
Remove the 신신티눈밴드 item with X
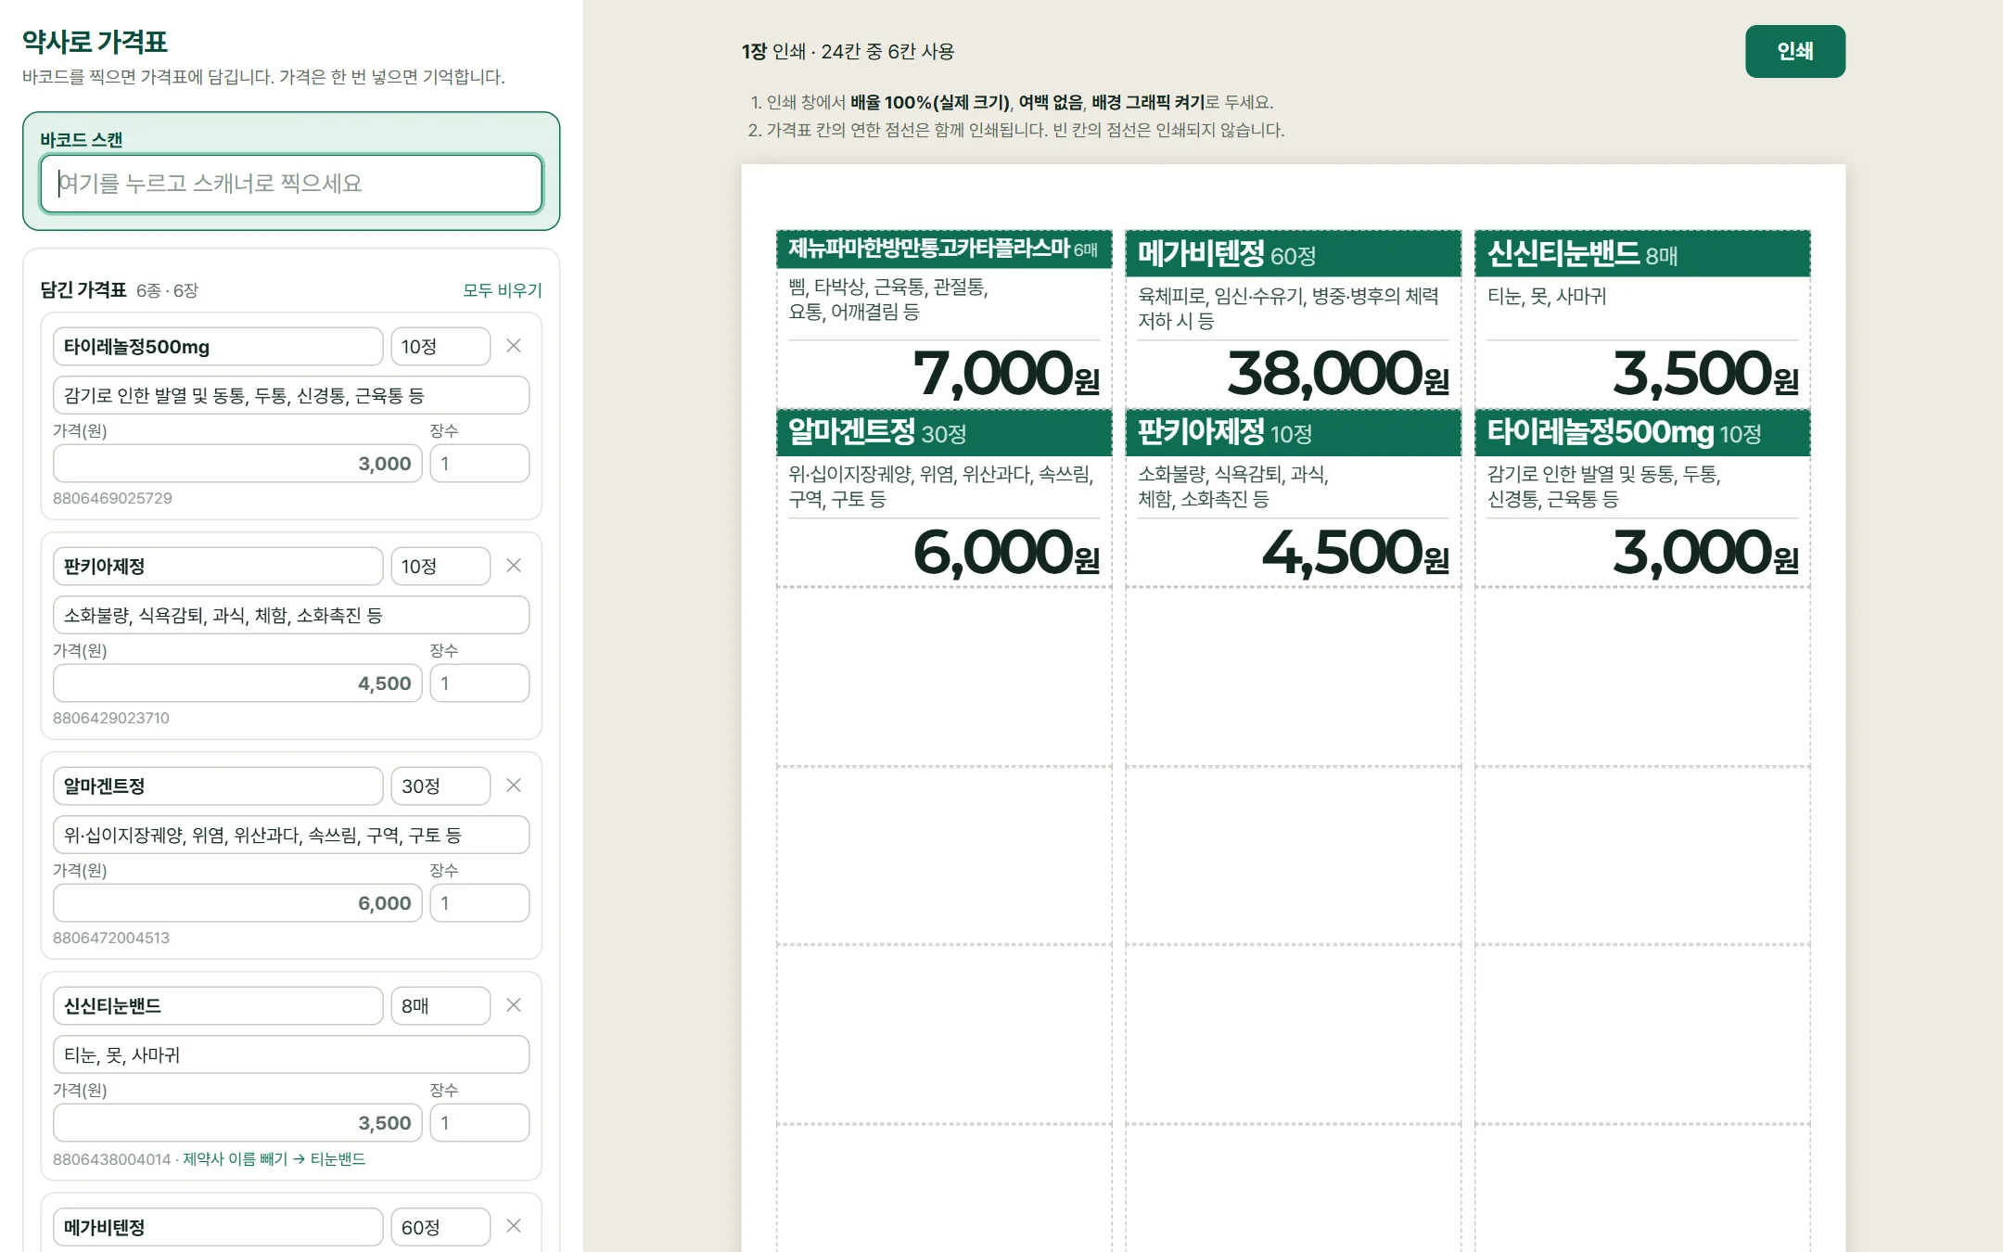tap(514, 1005)
